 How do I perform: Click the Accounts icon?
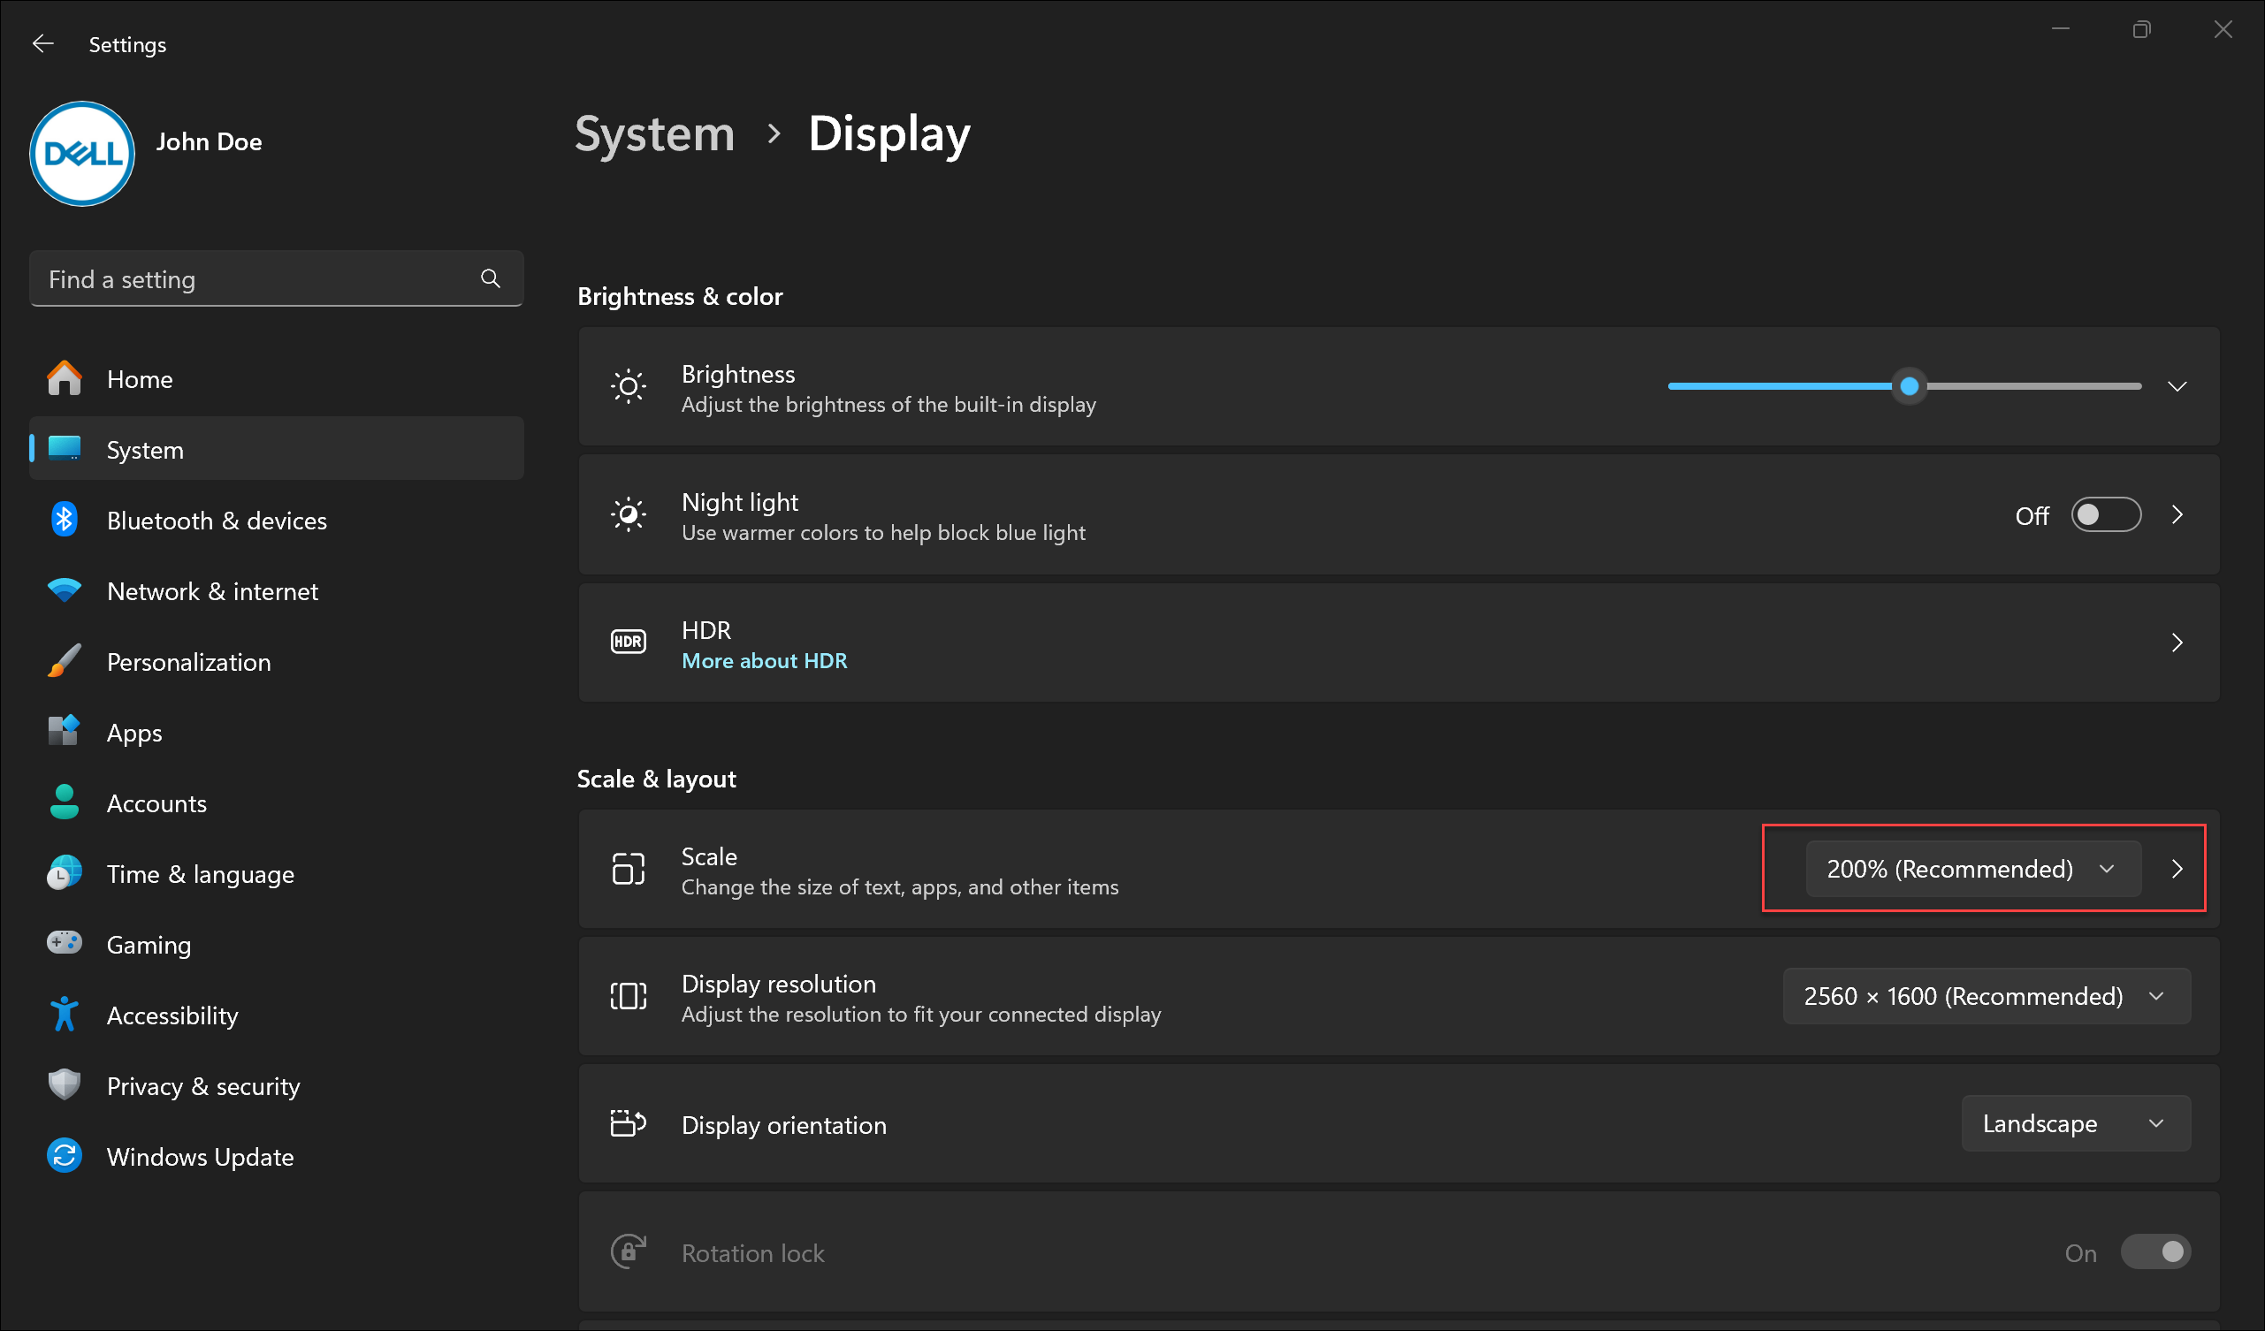point(64,802)
